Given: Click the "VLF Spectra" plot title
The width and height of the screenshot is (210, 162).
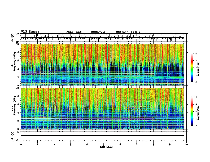Looking at the screenshot, I should 30,32.
